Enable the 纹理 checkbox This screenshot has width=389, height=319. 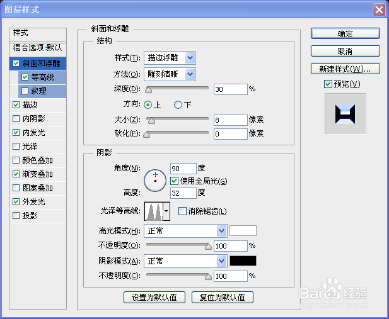pos(25,91)
